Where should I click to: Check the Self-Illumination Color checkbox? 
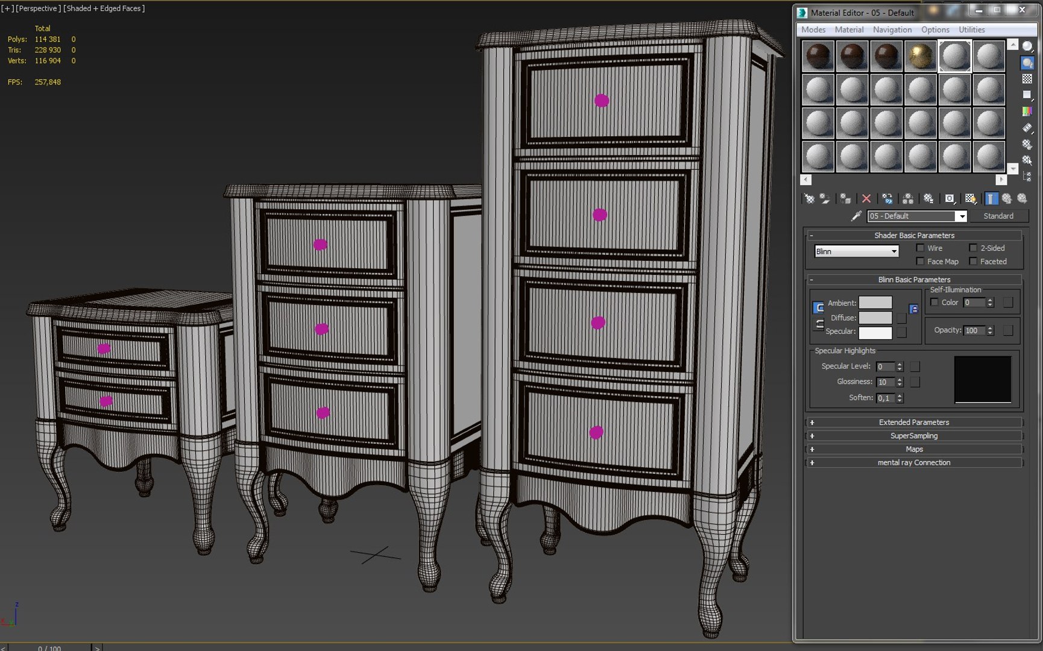click(934, 302)
